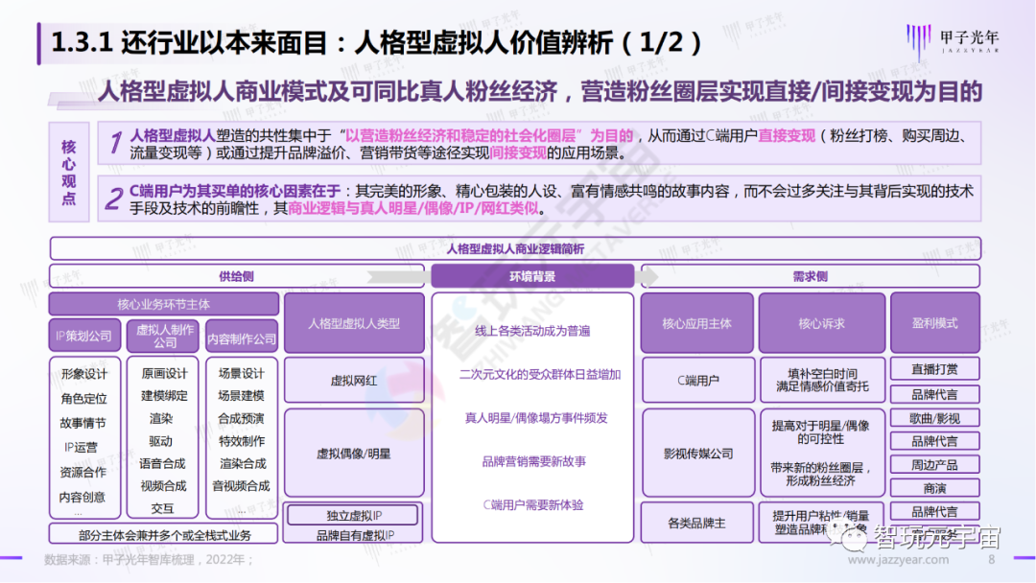
Task: Click the 盈利模式 header box
Action: pyautogui.click(x=935, y=323)
